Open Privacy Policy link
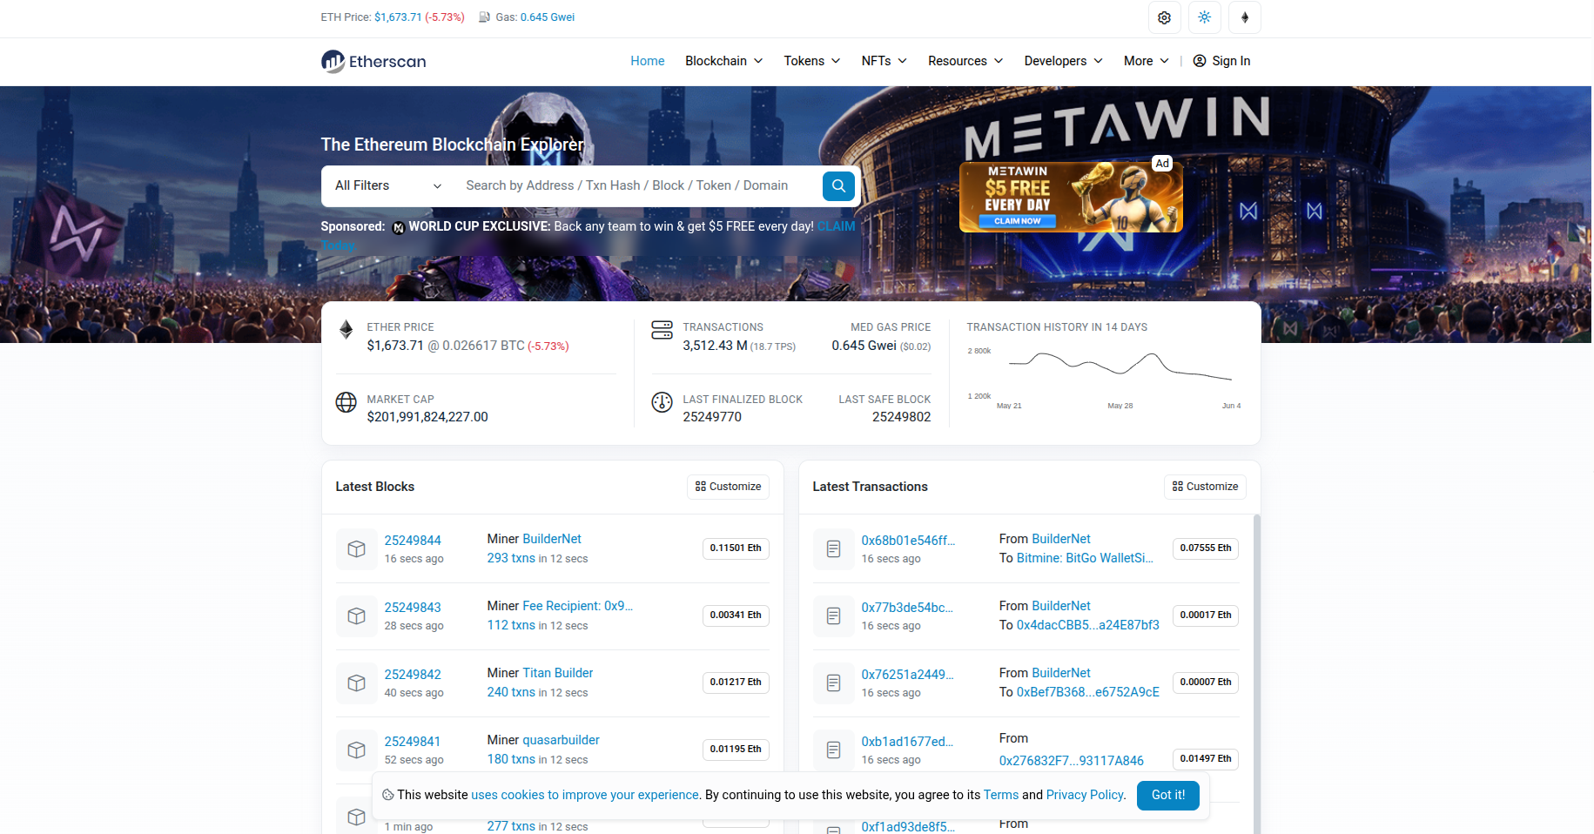This screenshot has height=834, width=1594. tap(1085, 795)
